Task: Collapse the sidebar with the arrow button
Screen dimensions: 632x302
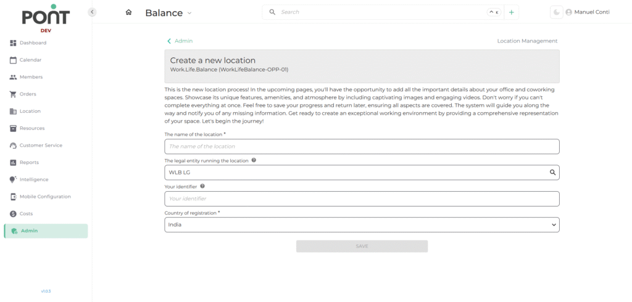Action: [92, 12]
